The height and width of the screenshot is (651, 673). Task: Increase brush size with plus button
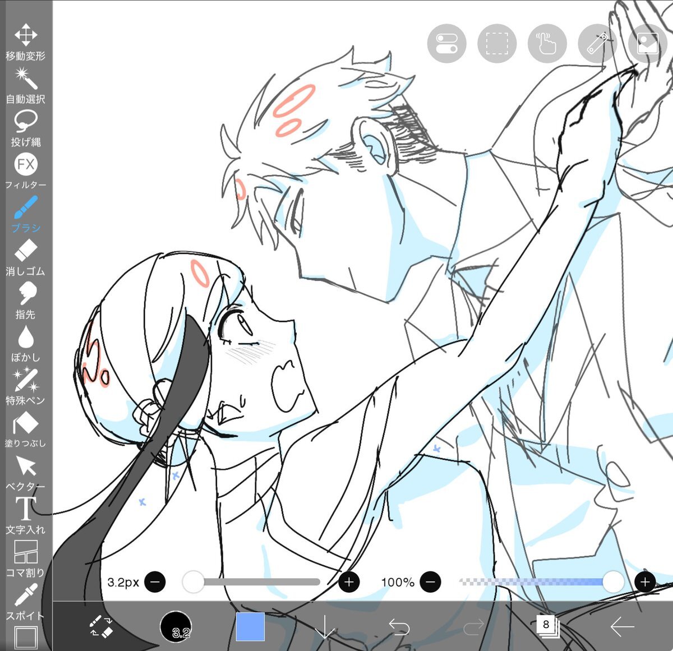tap(349, 582)
